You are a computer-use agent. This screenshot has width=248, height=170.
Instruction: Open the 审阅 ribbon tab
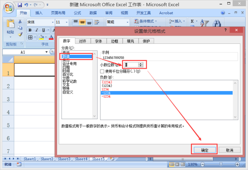coord(109,13)
